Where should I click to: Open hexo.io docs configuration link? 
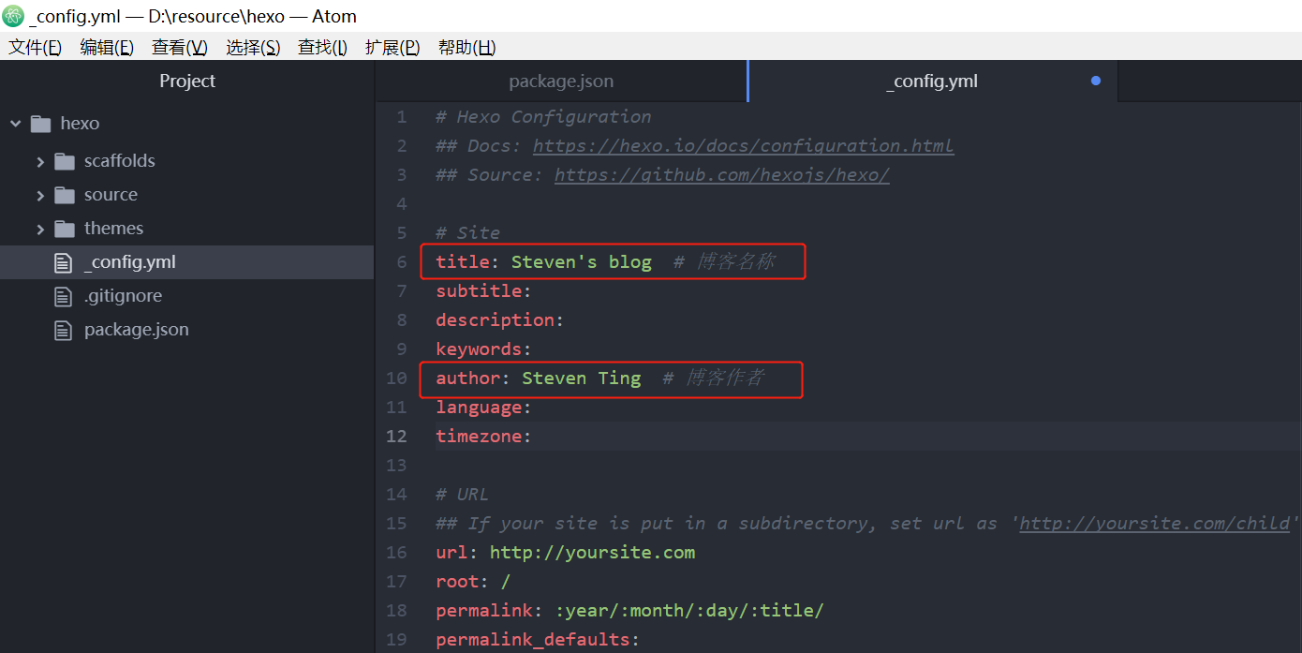(x=744, y=146)
